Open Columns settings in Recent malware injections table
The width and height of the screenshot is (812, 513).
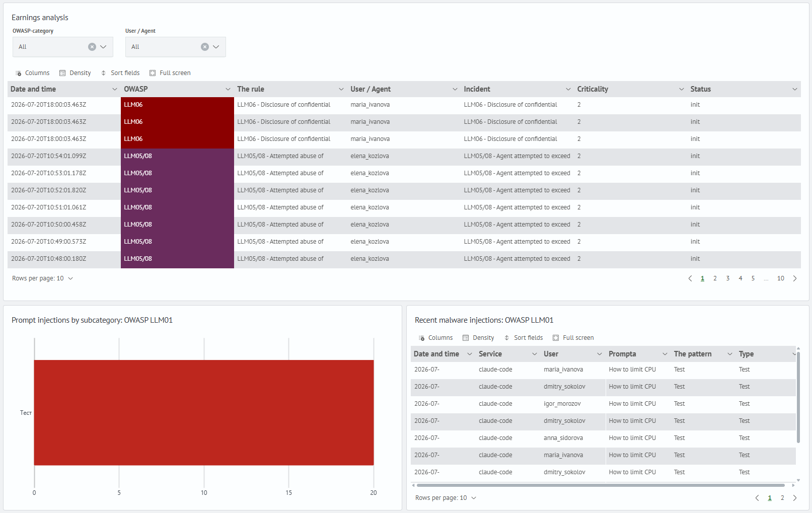[436, 338]
